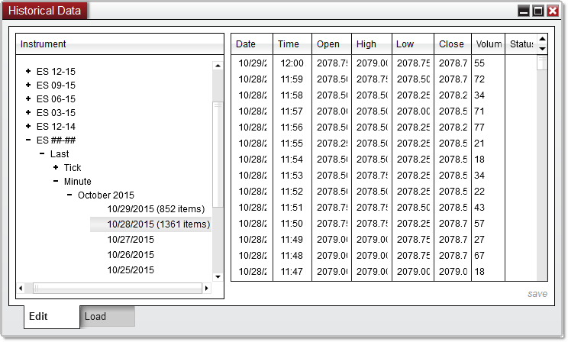The height and width of the screenshot is (342, 568).
Task: Select the 10/27/2015 date entry
Action: click(x=131, y=240)
